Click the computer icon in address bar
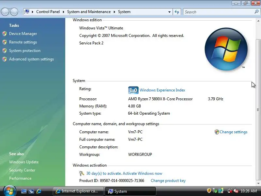 click(x=27, y=12)
